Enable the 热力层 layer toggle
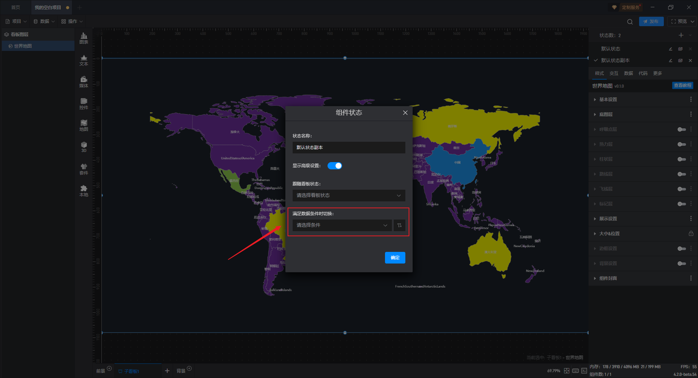The width and height of the screenshot is (698, 378). pyautogui.click(x=681, y=144)
